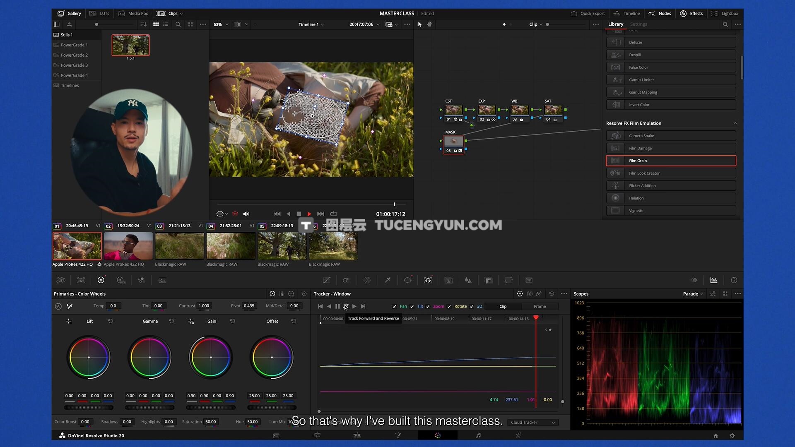795x447 pixels.
Task: Collapse the Resolve FX Film Emulation section
Action: click(x=735, y=123)
